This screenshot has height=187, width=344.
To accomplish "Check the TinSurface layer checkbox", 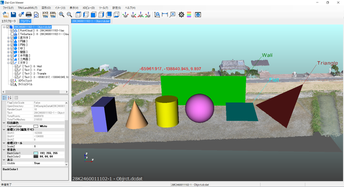I will click(x=12, y=34).
